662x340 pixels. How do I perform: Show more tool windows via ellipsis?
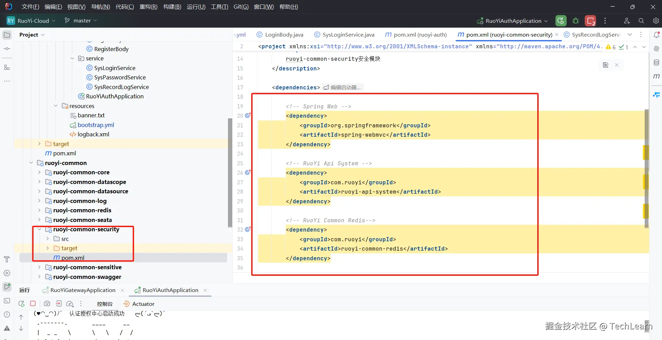point(7,81)
